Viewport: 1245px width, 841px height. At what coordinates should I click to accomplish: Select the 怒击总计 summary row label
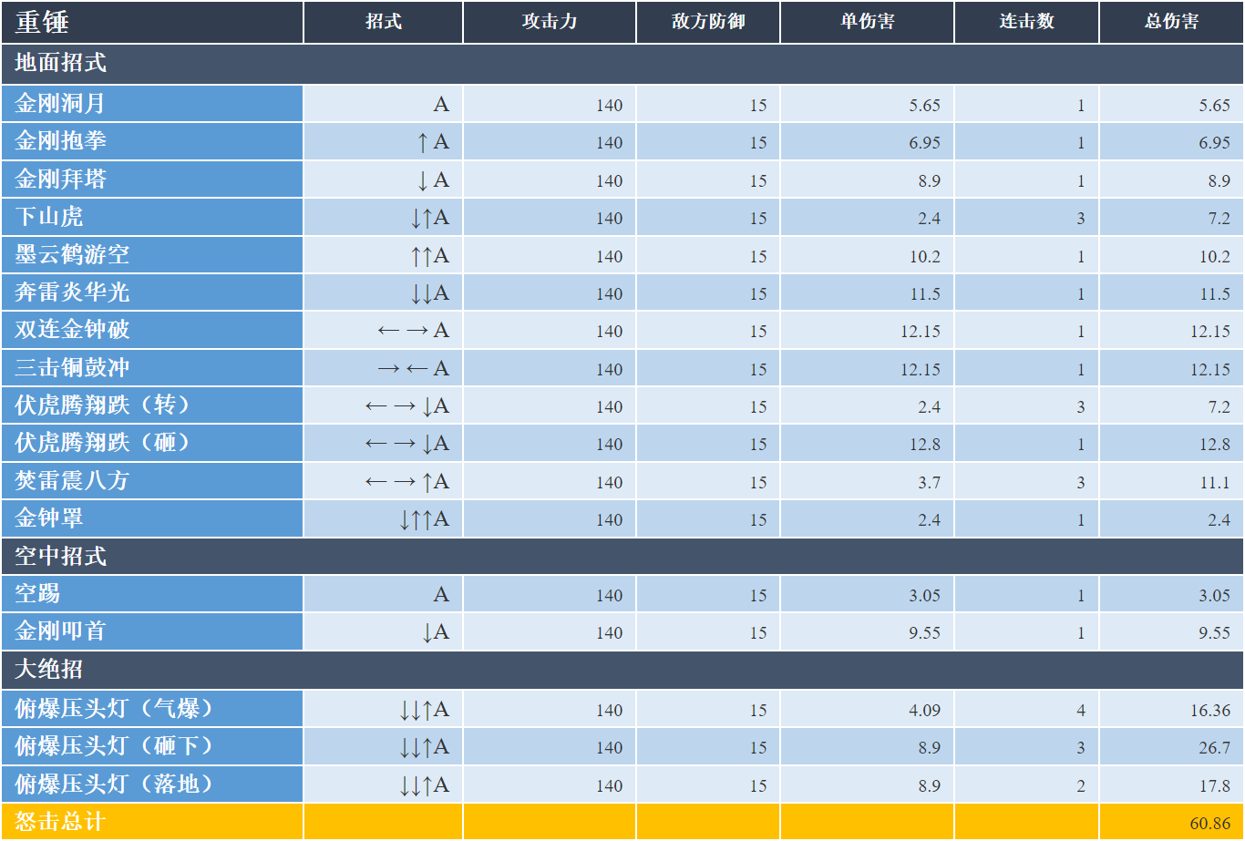pyautogui.click(x=152, y=822)
